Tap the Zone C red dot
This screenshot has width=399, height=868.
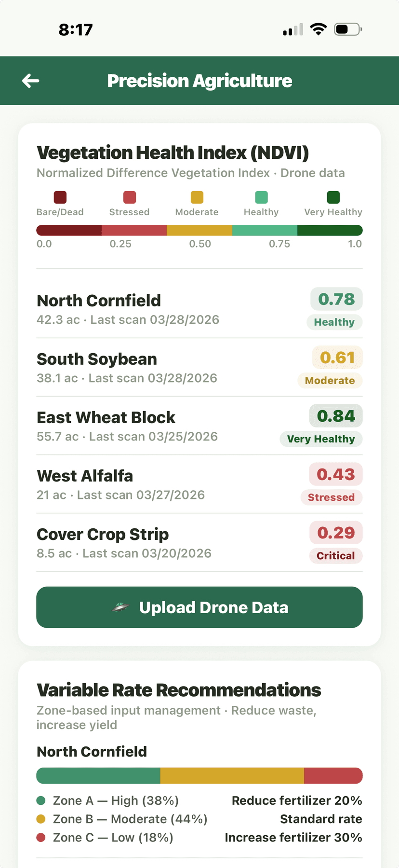pos(41,838)
